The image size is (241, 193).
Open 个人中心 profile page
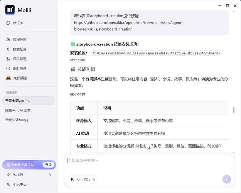point(17,185)
